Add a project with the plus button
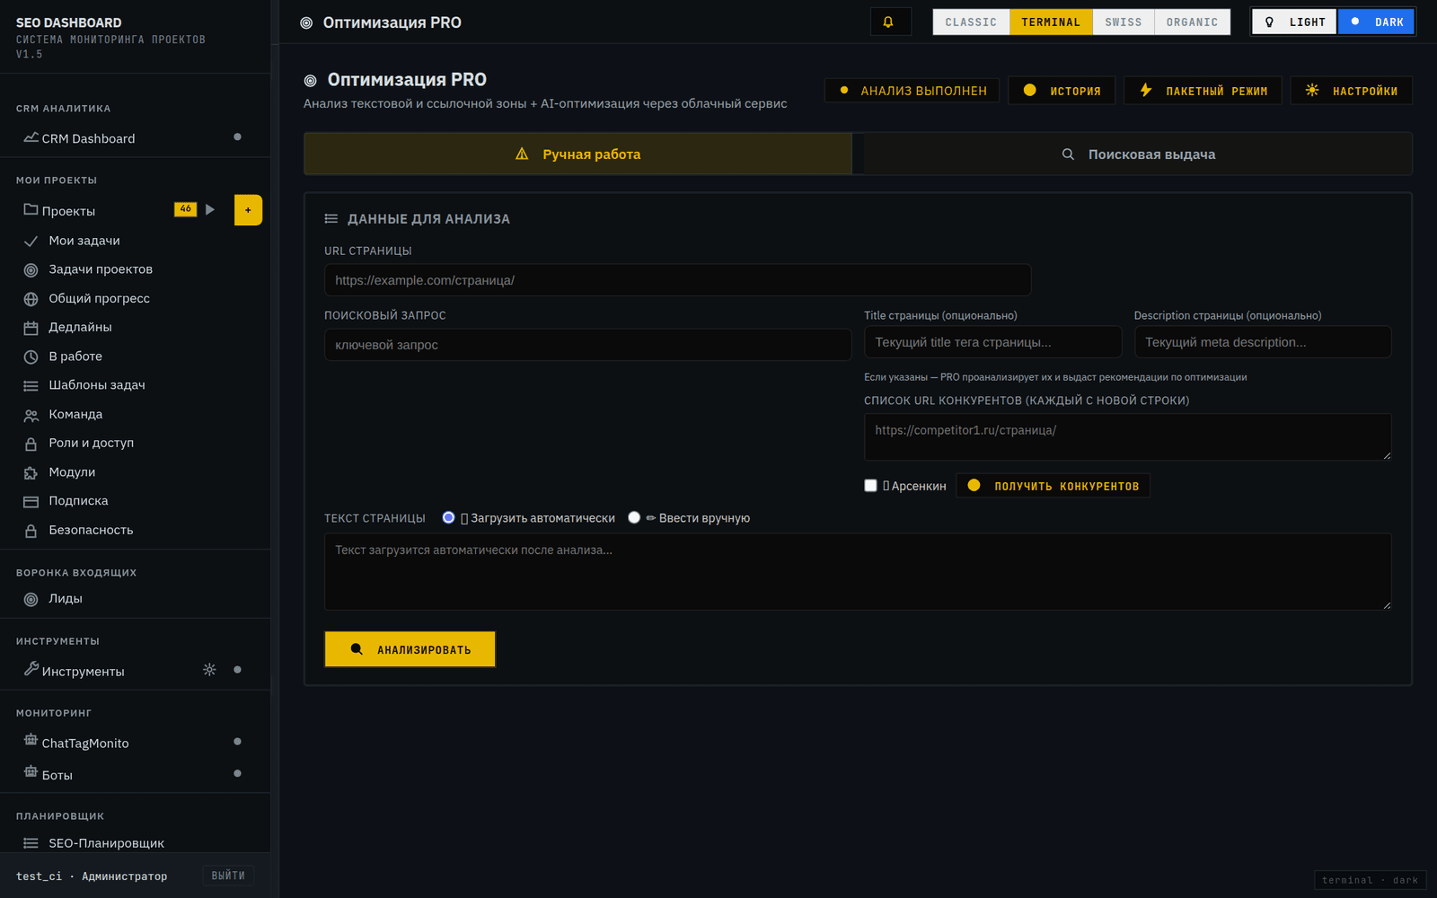The height and width of the screenshot is (898, 1437). tap(248, 210)
